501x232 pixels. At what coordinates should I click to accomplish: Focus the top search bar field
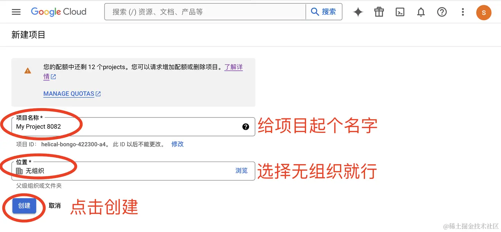pos(205,12)
